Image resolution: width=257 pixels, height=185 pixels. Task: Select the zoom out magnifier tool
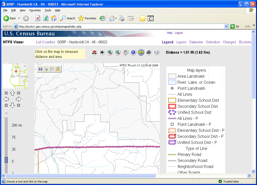tap(117, 52)
